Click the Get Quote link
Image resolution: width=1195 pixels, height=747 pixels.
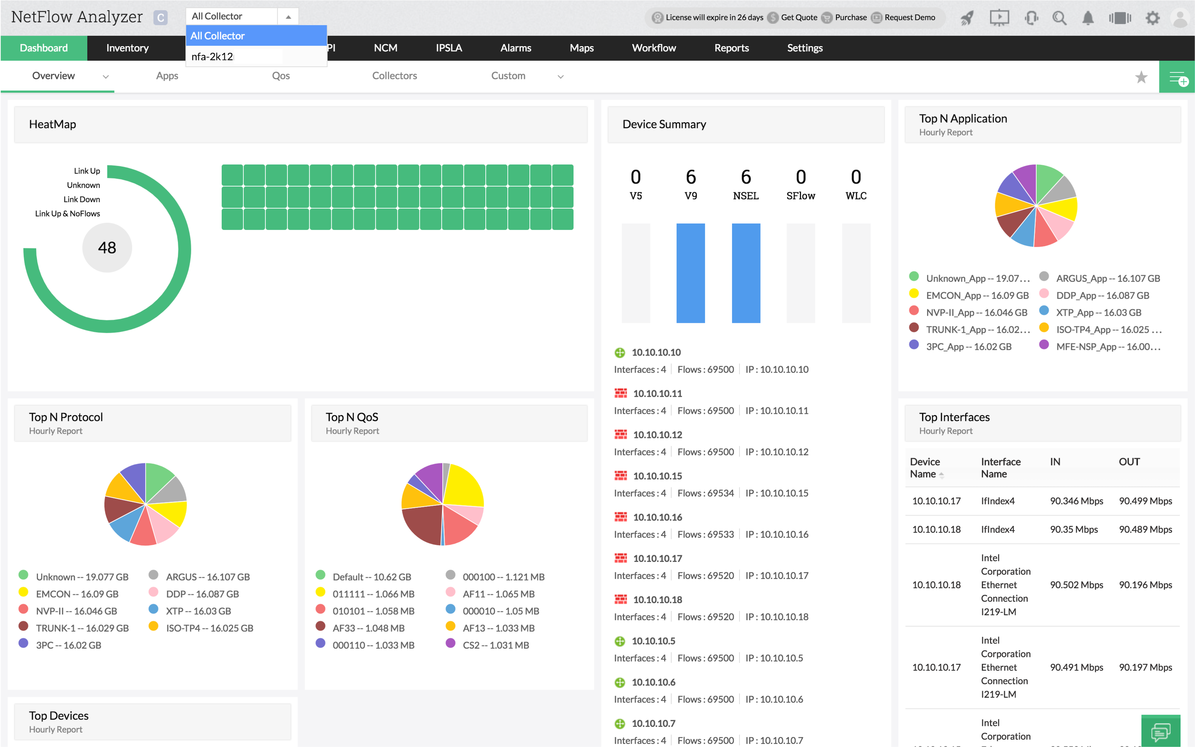pyautogui.click(x=799, y=17)
